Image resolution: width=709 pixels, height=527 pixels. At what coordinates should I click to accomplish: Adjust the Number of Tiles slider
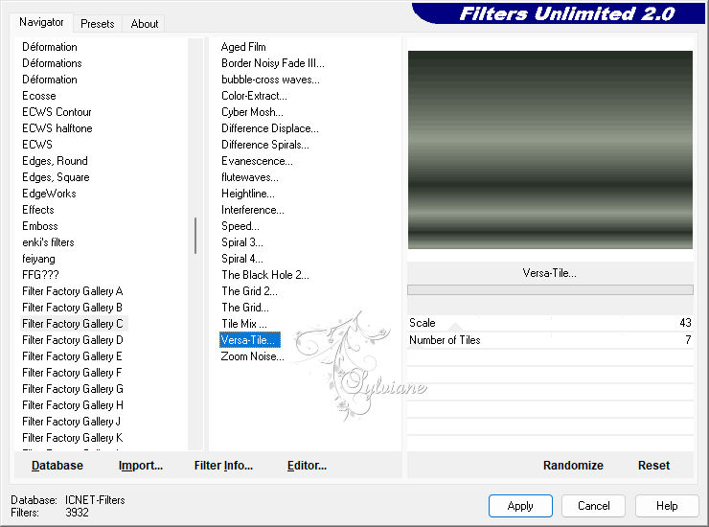550,340
